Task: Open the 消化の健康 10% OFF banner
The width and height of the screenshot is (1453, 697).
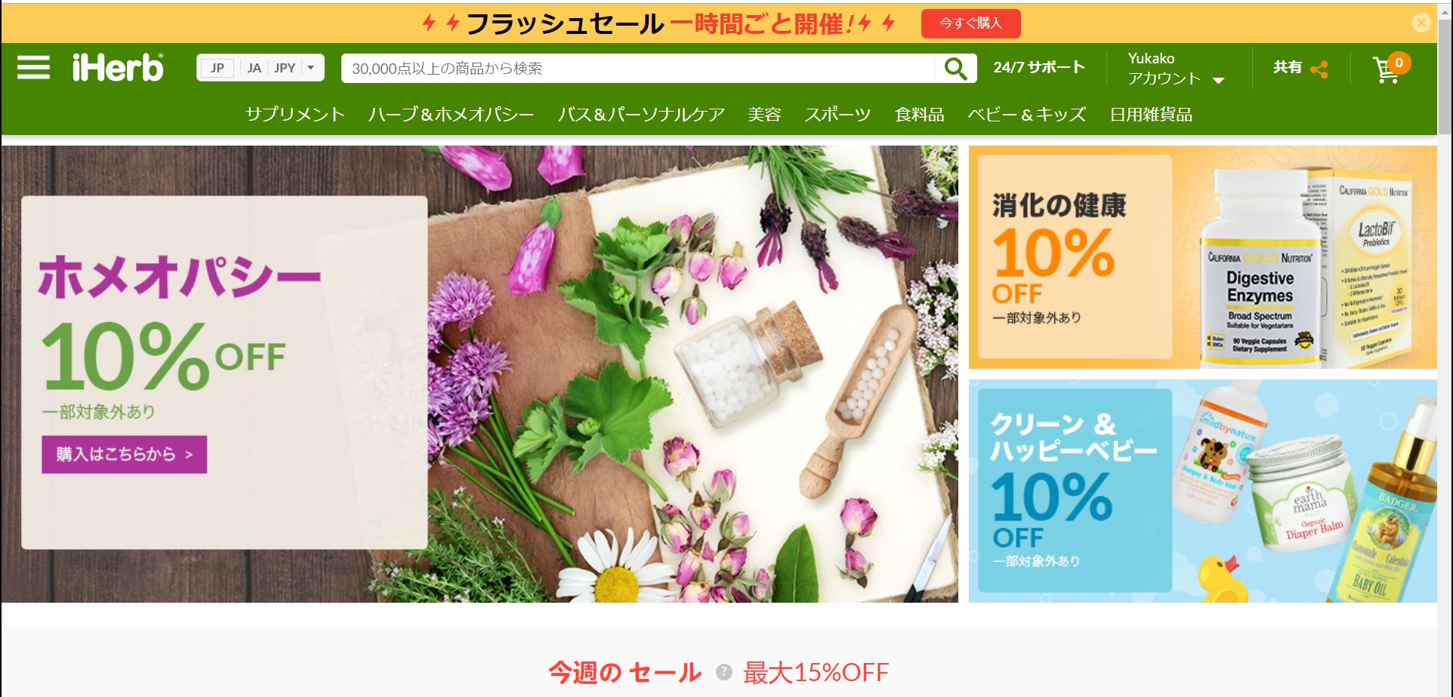Action: click(1202, 257)
